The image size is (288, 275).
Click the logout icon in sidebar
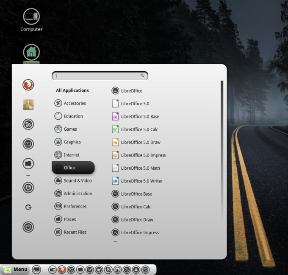28,208
